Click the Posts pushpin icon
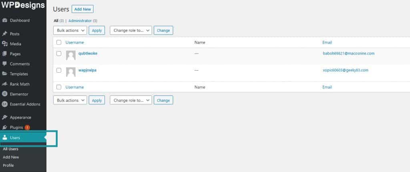Image resolution: width=410 pixels, height=172 pixels. pos(5,34)
